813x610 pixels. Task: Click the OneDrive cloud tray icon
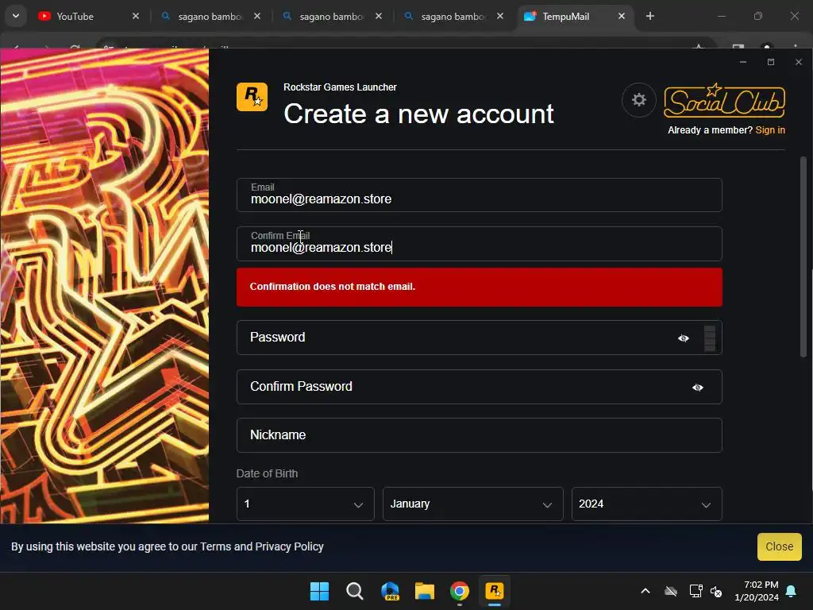click(x=671, y=591)
